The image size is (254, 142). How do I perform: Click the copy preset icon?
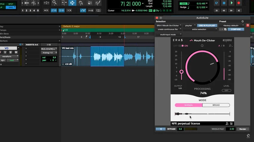pyautogui.click(x=225, y=29)
